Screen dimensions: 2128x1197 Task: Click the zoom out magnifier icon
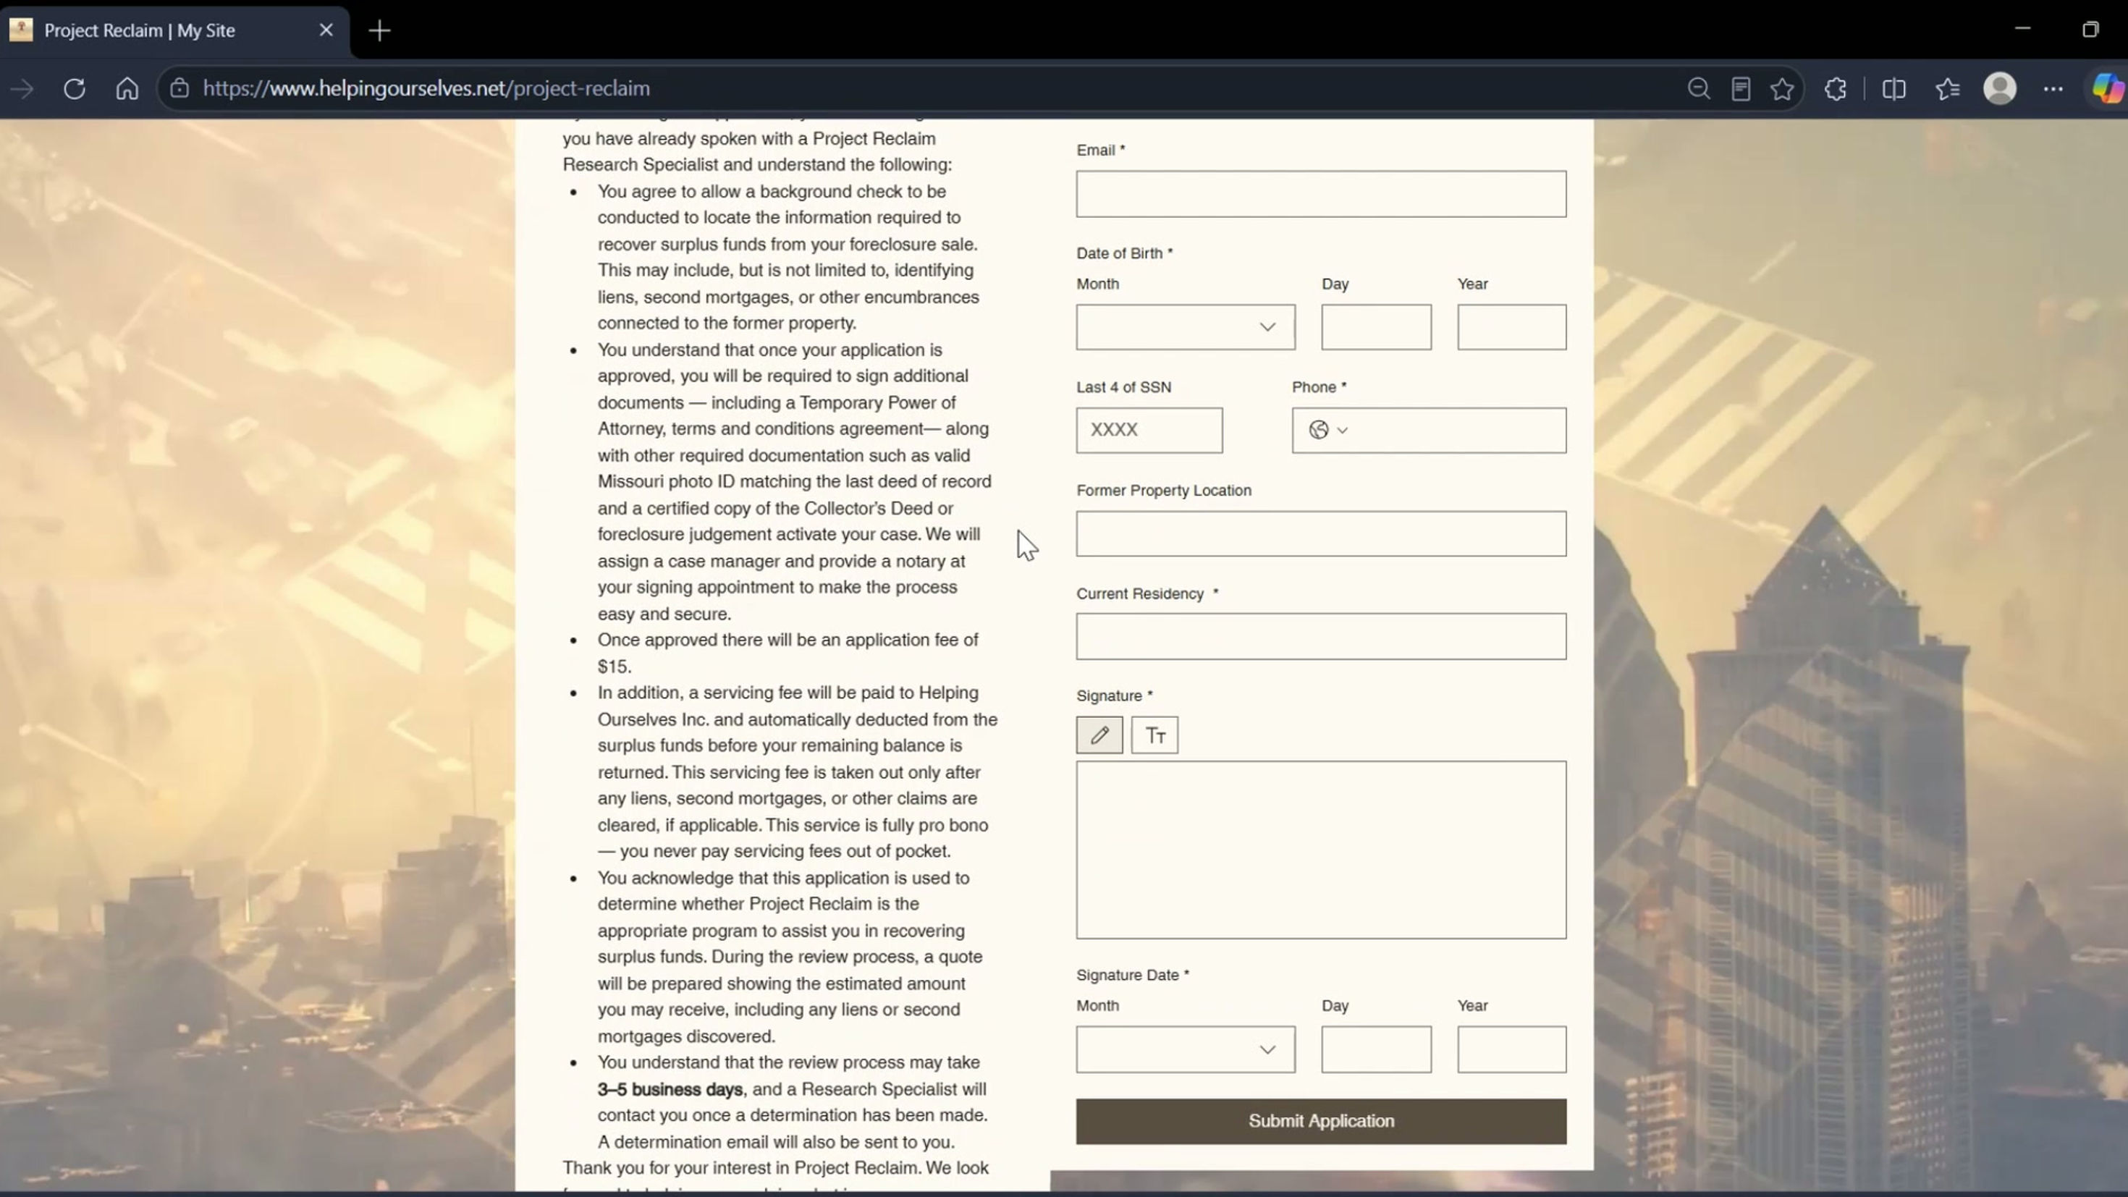(x=1699, y=88)
